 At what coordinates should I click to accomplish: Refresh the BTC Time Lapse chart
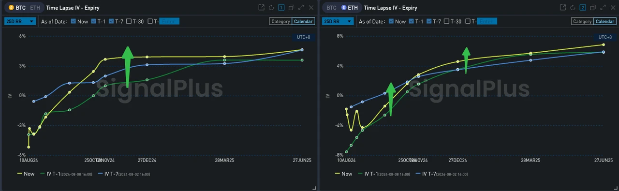click(271, 8)
